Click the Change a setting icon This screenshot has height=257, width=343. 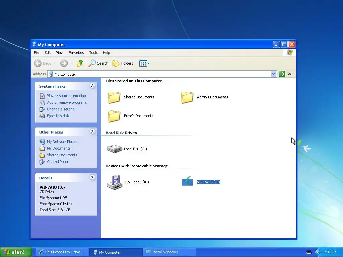click(x=42, y=109)
